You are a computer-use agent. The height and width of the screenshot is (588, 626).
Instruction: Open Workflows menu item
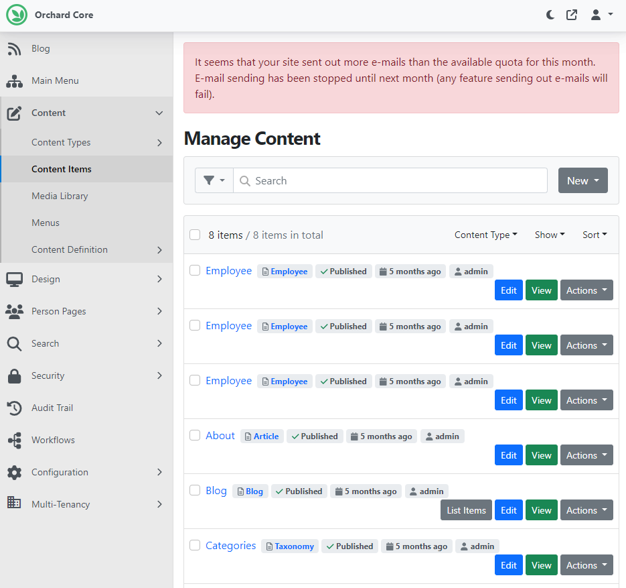(86, 440)
